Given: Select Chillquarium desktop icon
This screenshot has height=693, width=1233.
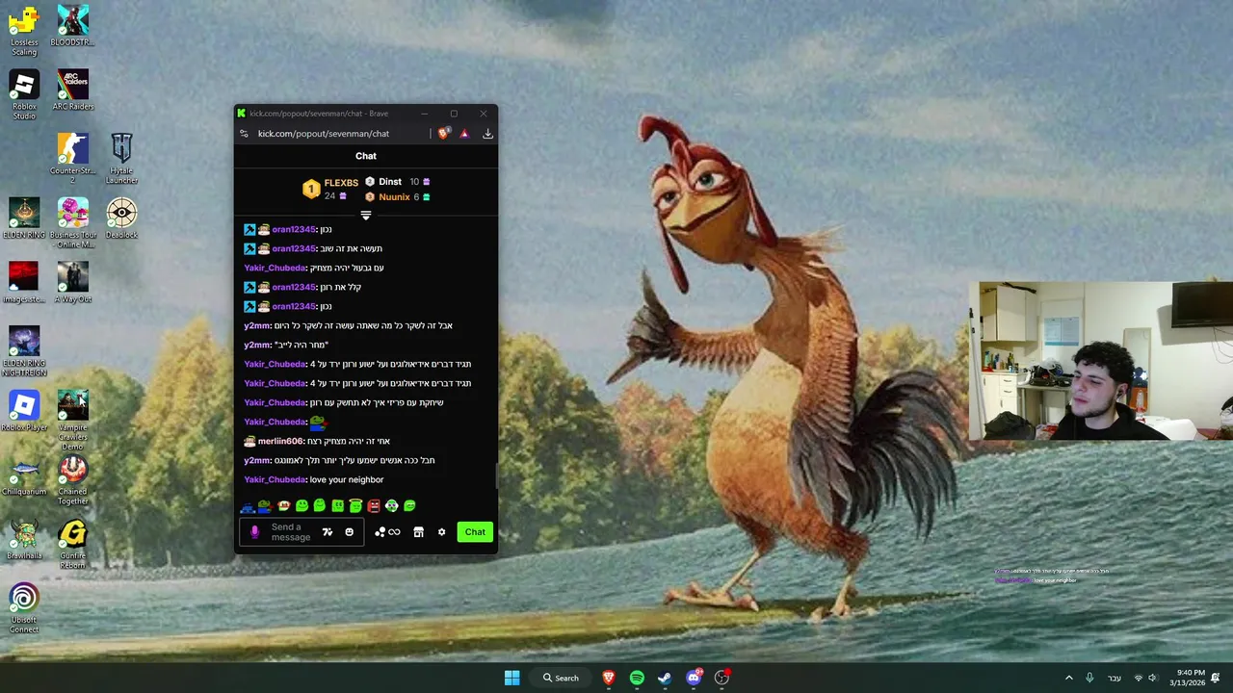Looking at the screenshot, I should coord(24,475).
